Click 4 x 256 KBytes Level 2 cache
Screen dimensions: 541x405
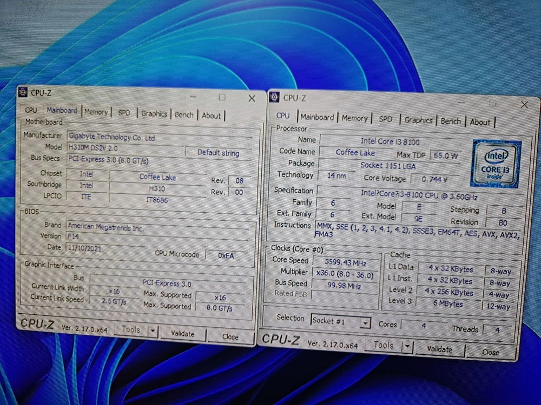pos(449,292)
